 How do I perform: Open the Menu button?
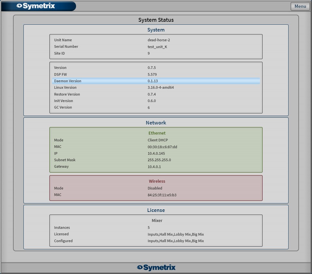(300, 6)
